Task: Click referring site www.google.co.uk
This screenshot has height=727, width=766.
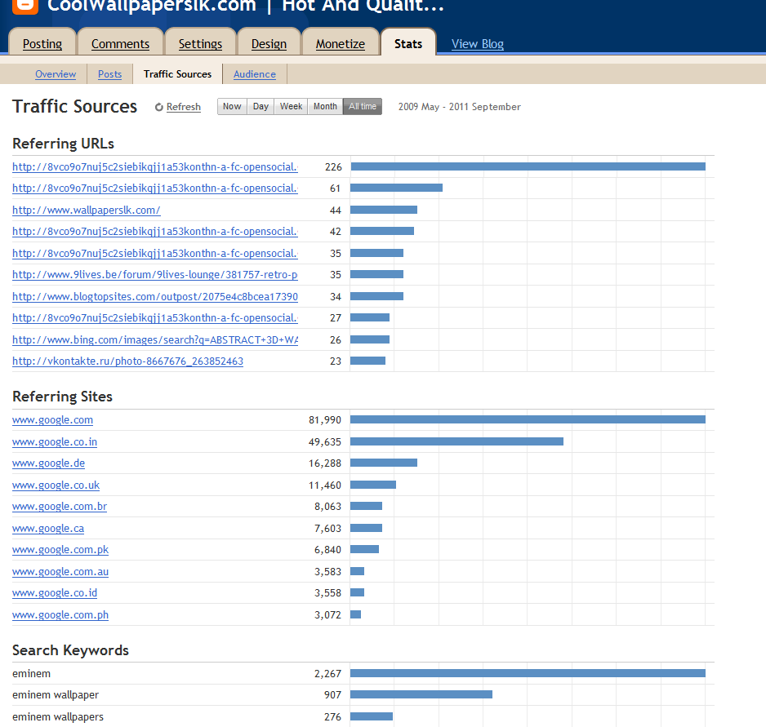Action: point(56,485)
